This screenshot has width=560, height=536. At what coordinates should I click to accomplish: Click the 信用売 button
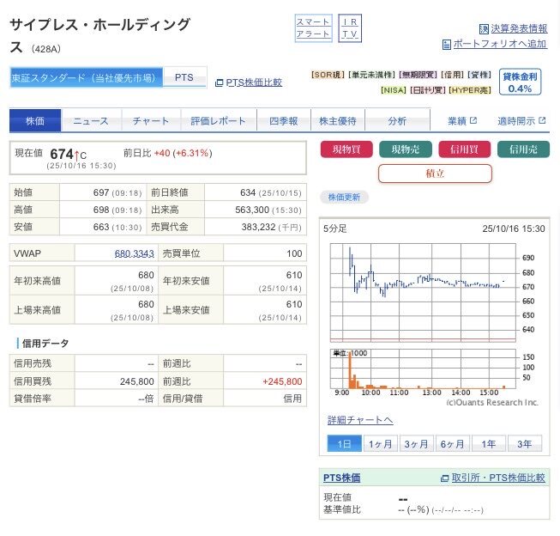(523, 149)
